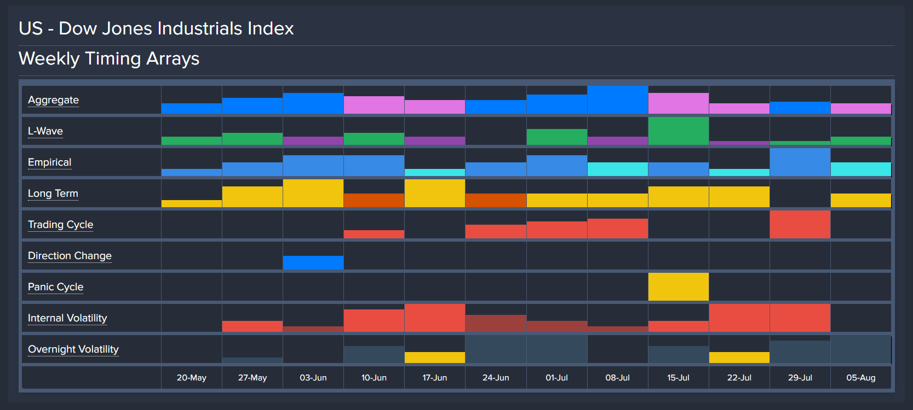Click the 05-Aug date column label
The image size is (913, 410).
point(860,378)
